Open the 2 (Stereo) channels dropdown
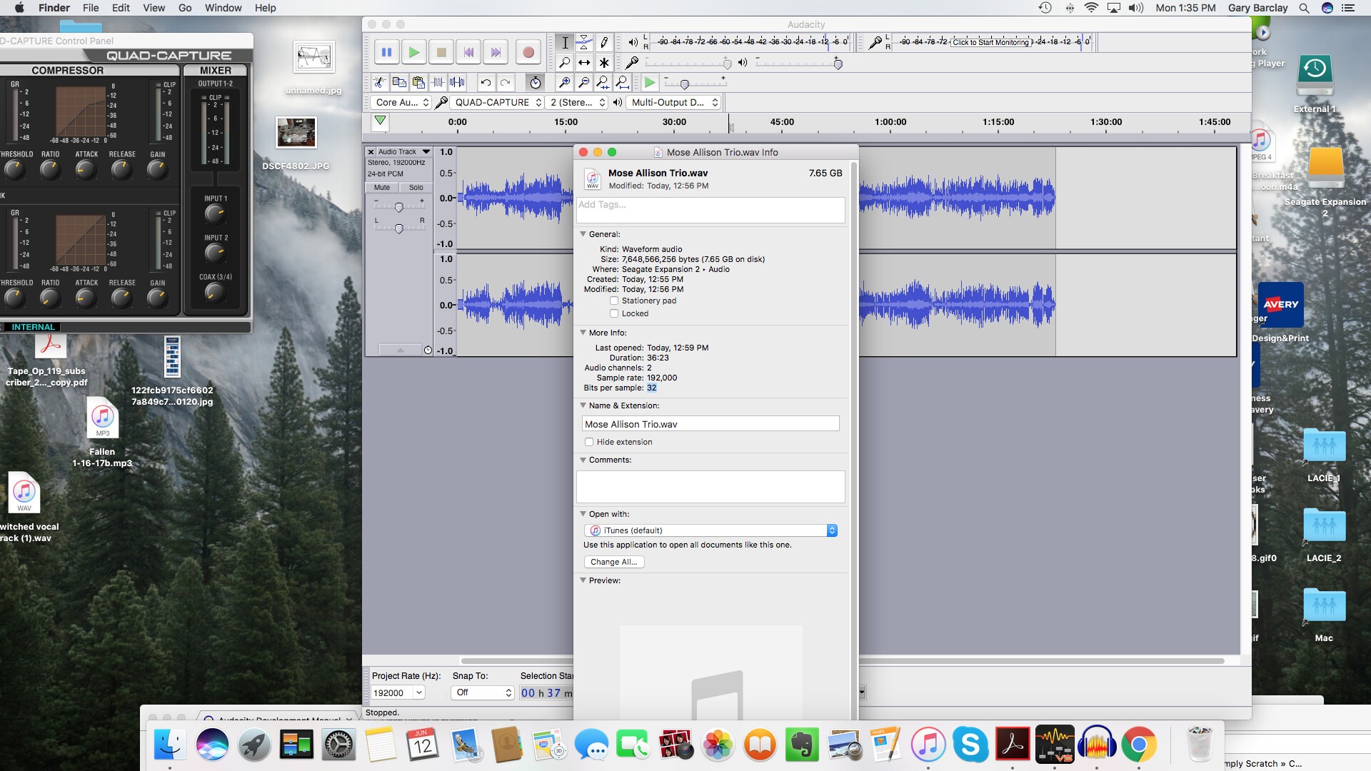Screen dimensions: 1371x771 coord(577,102)
